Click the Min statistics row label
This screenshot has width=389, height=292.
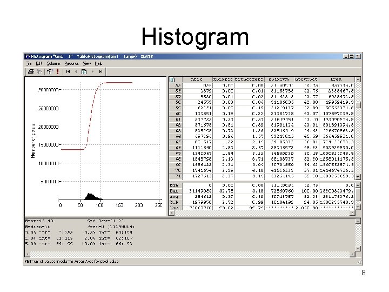(x=176, y=185)
